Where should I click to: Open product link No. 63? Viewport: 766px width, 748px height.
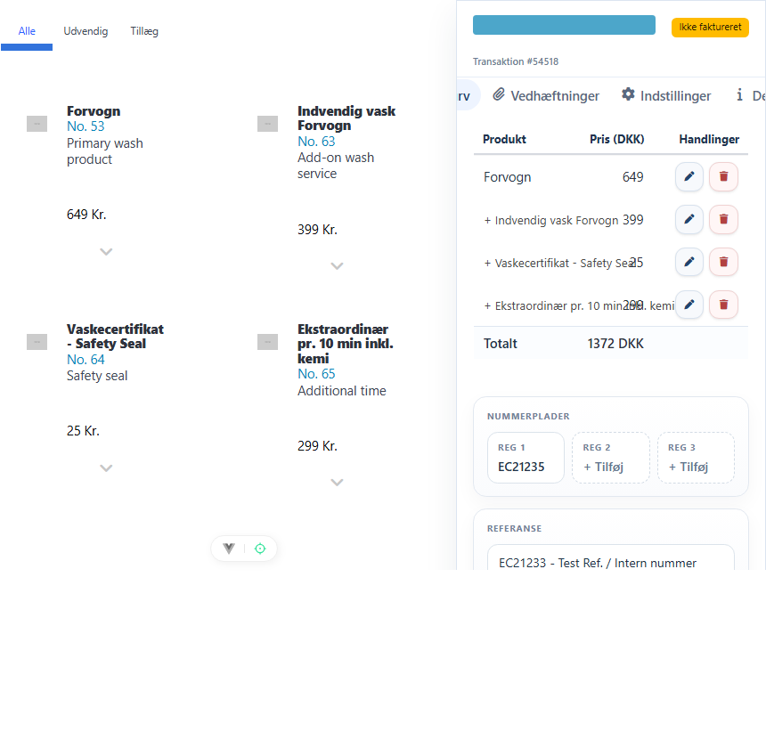316,142
